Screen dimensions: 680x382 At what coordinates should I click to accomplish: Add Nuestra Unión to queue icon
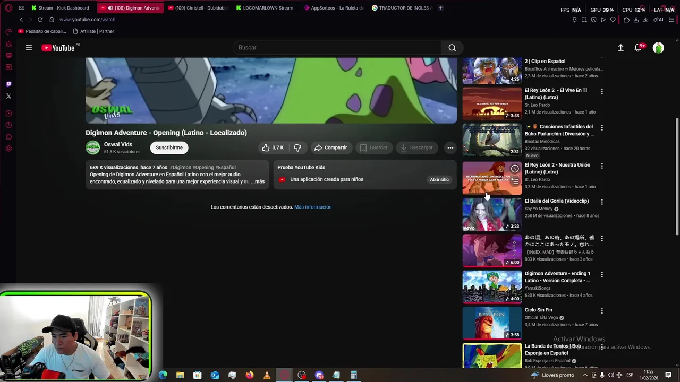pyautogui.click(x=515, y=181)
